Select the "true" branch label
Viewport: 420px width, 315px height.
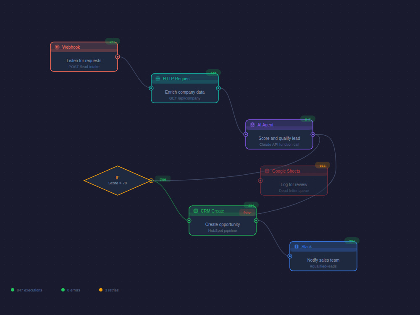[x=163, y=179]
